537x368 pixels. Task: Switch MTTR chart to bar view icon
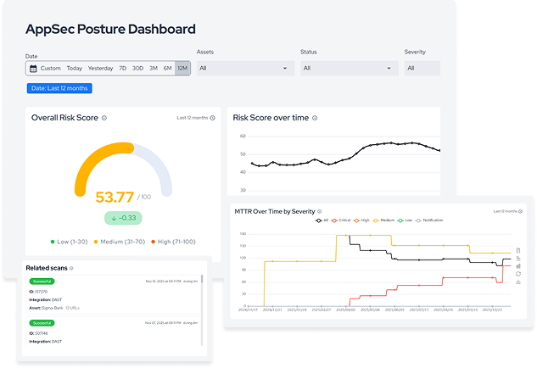(518, 266)
